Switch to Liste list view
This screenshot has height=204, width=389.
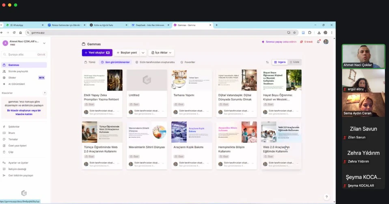pyautogui.click(x=294, y=62)
